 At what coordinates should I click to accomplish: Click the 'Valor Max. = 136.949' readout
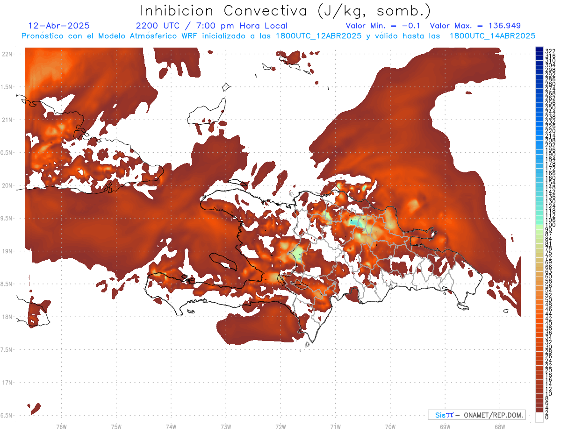[x=475, y=26]
